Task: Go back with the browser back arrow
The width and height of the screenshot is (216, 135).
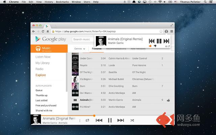Action: (x=33, y=31)
